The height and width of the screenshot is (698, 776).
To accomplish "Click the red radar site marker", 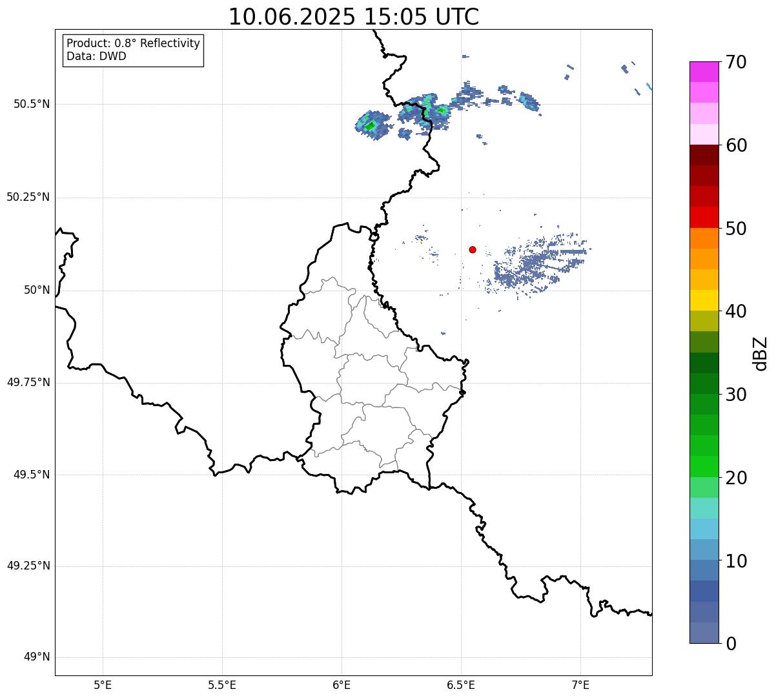I will coord(473,249).
